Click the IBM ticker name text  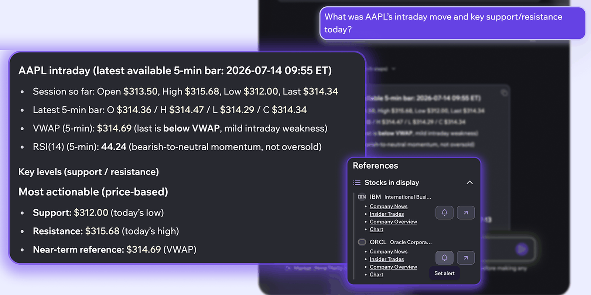point(375,197)
